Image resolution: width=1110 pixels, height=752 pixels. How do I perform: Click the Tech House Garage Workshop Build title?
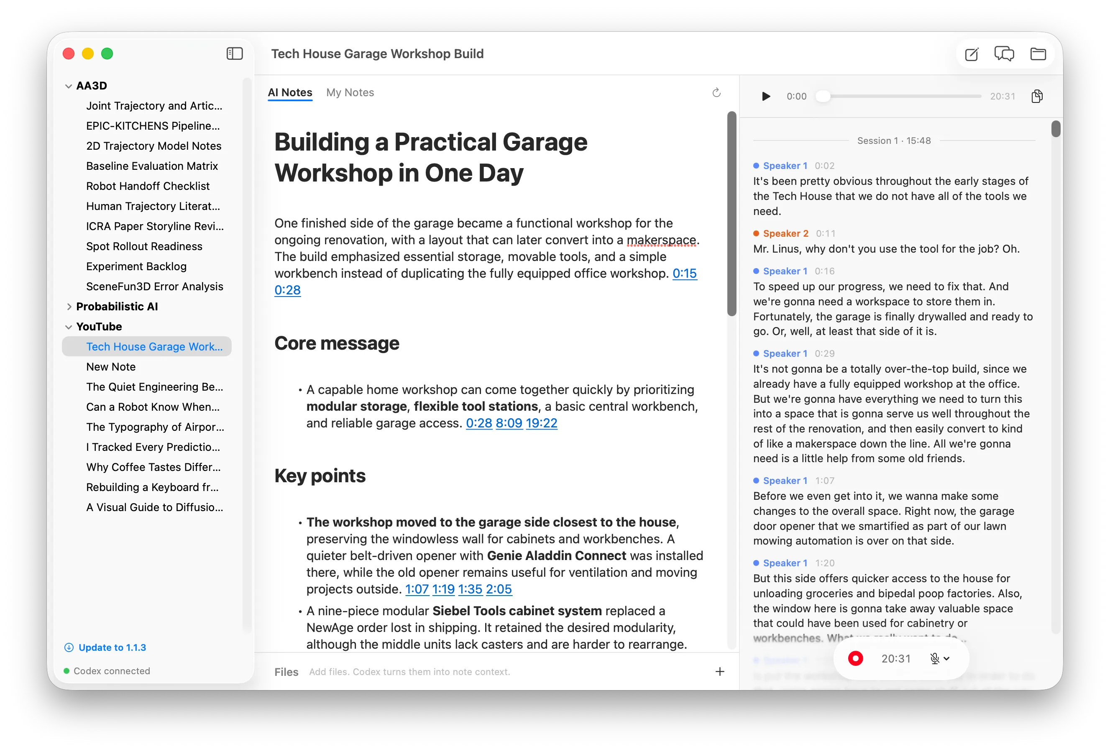377,54
